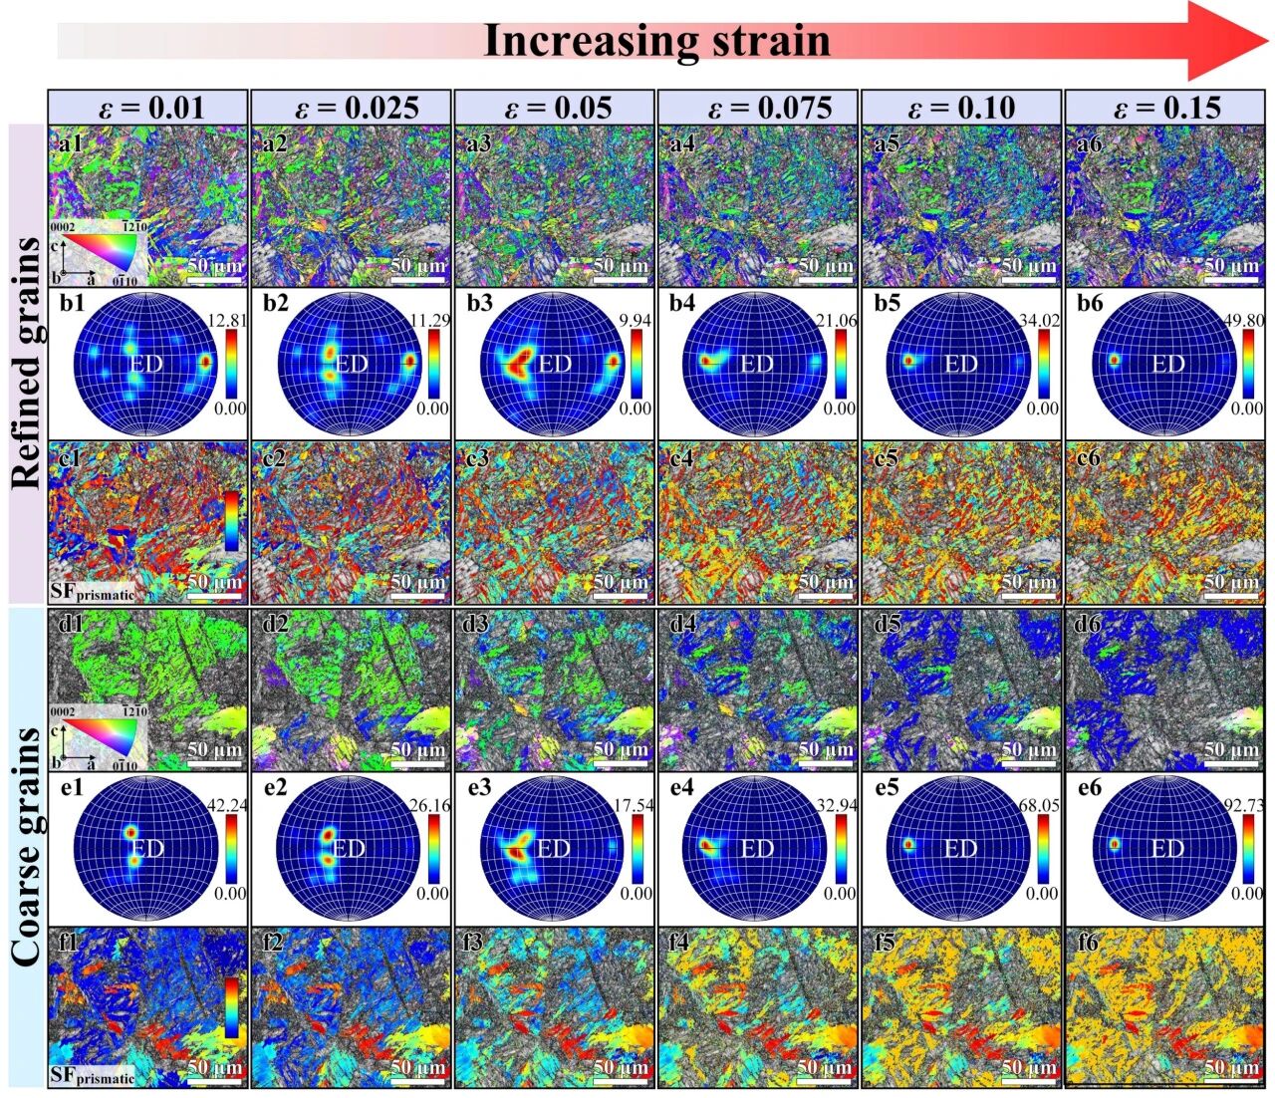
Task: Click the color bar next to pole figure b3
Action: [x=639, y=364]
